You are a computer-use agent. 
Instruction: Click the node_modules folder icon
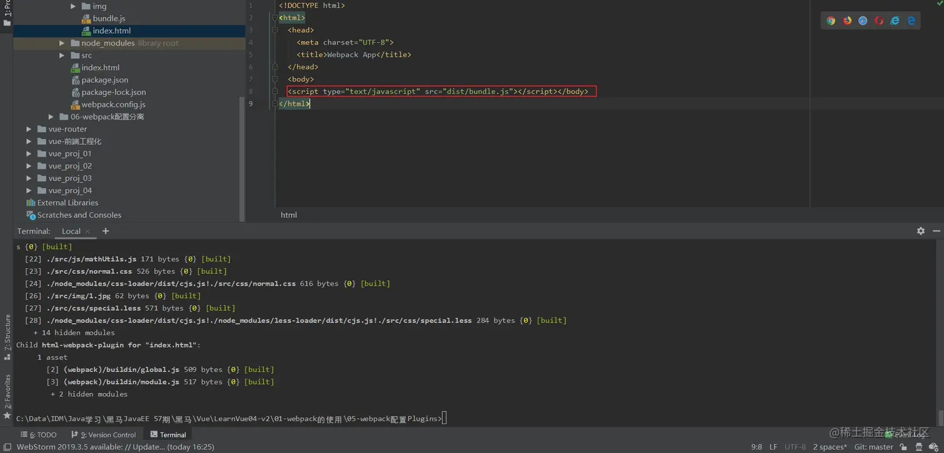pos(75,43)
